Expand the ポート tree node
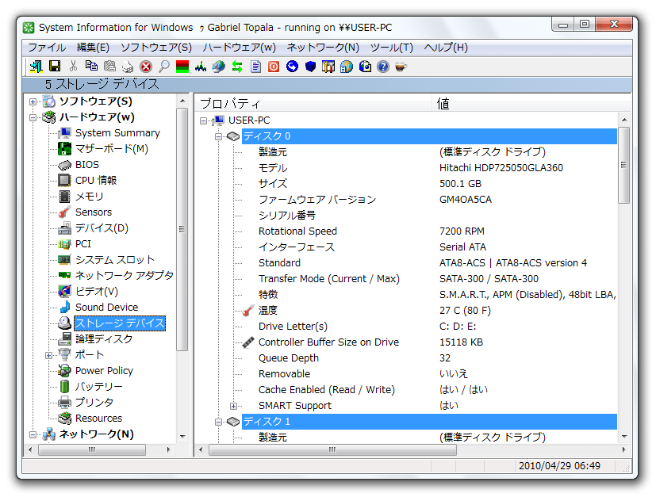This screenshot has height=497, width=656. (x=48, y=355)
